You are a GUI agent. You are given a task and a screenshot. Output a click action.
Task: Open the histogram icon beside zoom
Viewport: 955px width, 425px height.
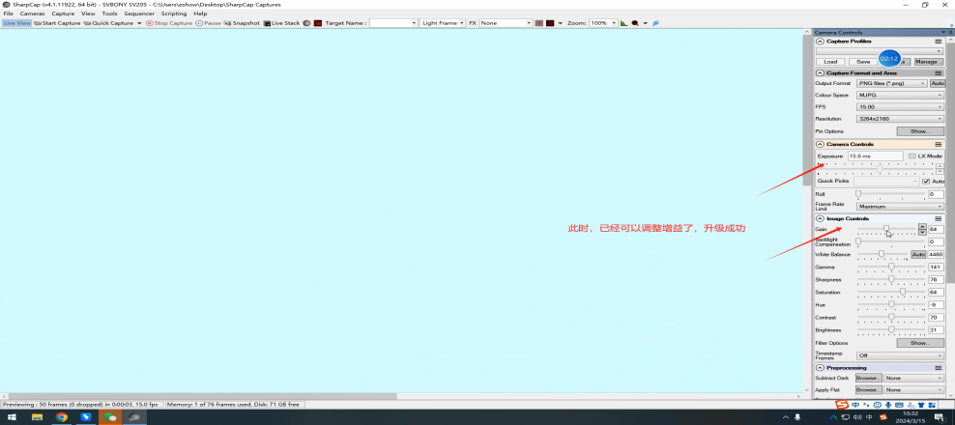pyautogui.click(x=623, y=22)
